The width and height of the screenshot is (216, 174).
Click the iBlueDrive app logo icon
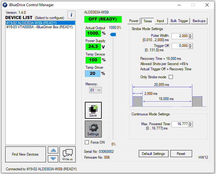(5, 5)
